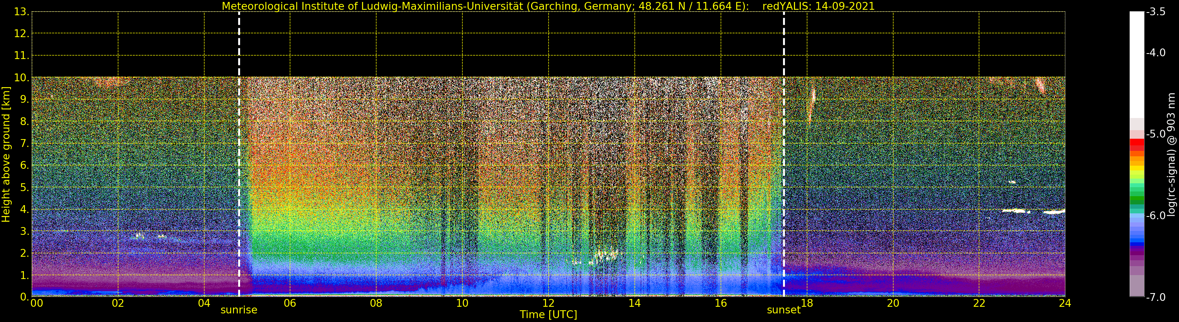
Task: Click the time-axis tick label '06'
Action: [290, 303]
